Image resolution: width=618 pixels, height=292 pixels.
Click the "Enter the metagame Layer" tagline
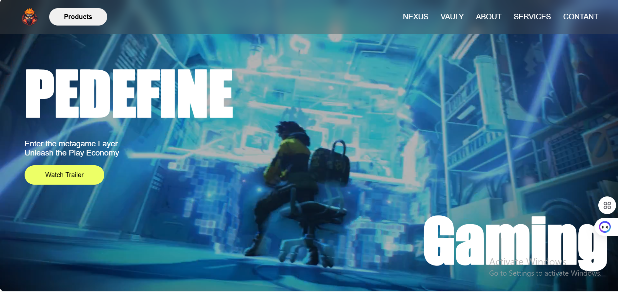[71, 144]
